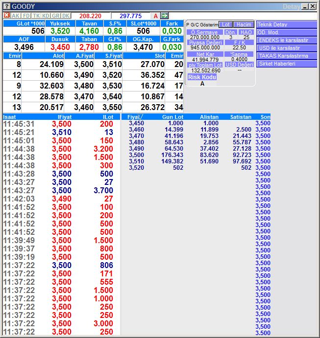Image resolution: width=320 pixels, height=338 pixels.
Task: Click the Risk Kodu label
Action: click(202, 77)
